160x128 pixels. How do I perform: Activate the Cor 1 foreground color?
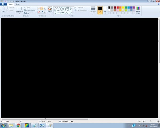pyautogui.click(x=100, y=10)
